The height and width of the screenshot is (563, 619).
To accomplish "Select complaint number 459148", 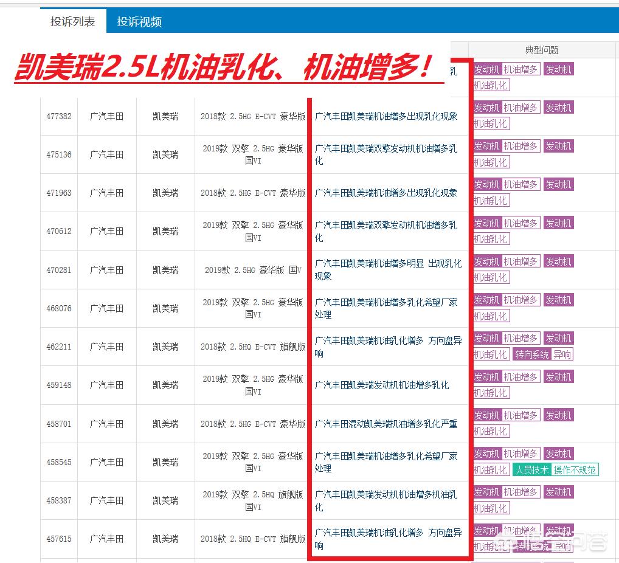I will pos(59,385).
